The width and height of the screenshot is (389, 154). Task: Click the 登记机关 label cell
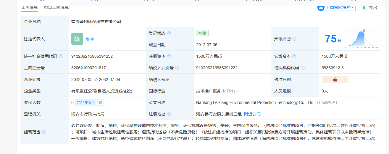45,114
